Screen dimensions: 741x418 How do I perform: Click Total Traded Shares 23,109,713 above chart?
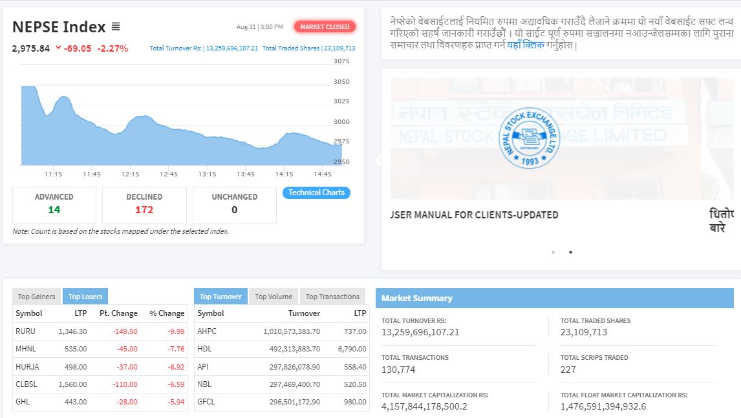(308, 48)
